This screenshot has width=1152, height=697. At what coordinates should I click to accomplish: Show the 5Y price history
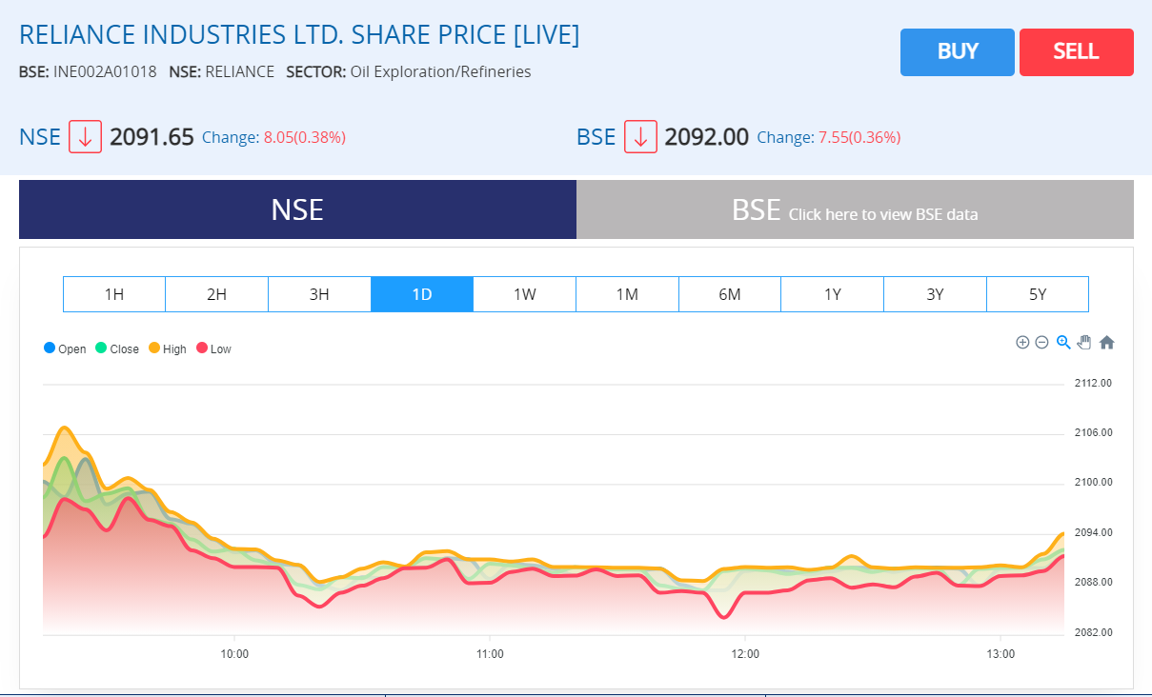(1038, 294)
